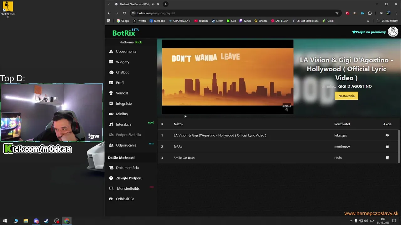Expand the hidden bookmarks chevron
Screen dimensions: 401x225
(368, 21)
